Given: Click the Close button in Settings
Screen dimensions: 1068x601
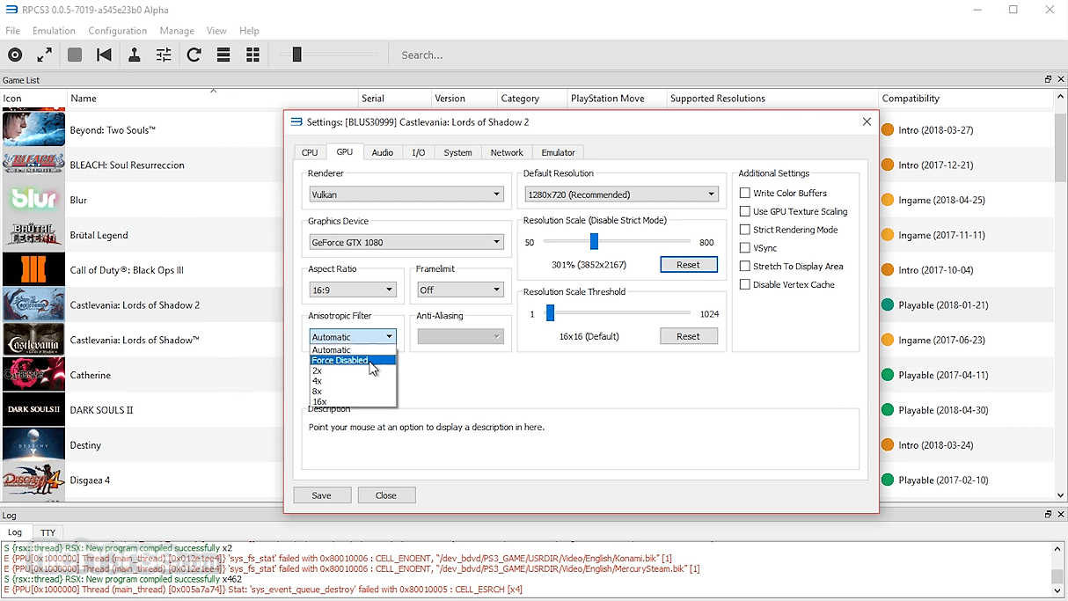Looking at the screenshot, I should [x=386, y=495].
